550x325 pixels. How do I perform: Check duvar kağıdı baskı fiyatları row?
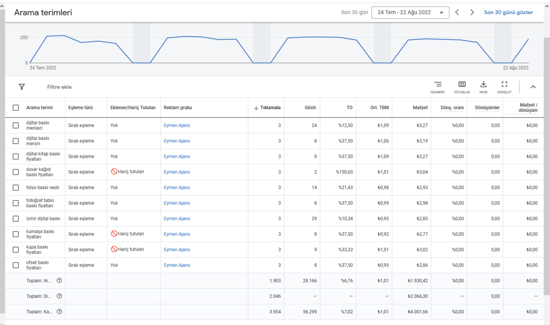(16, 172)
